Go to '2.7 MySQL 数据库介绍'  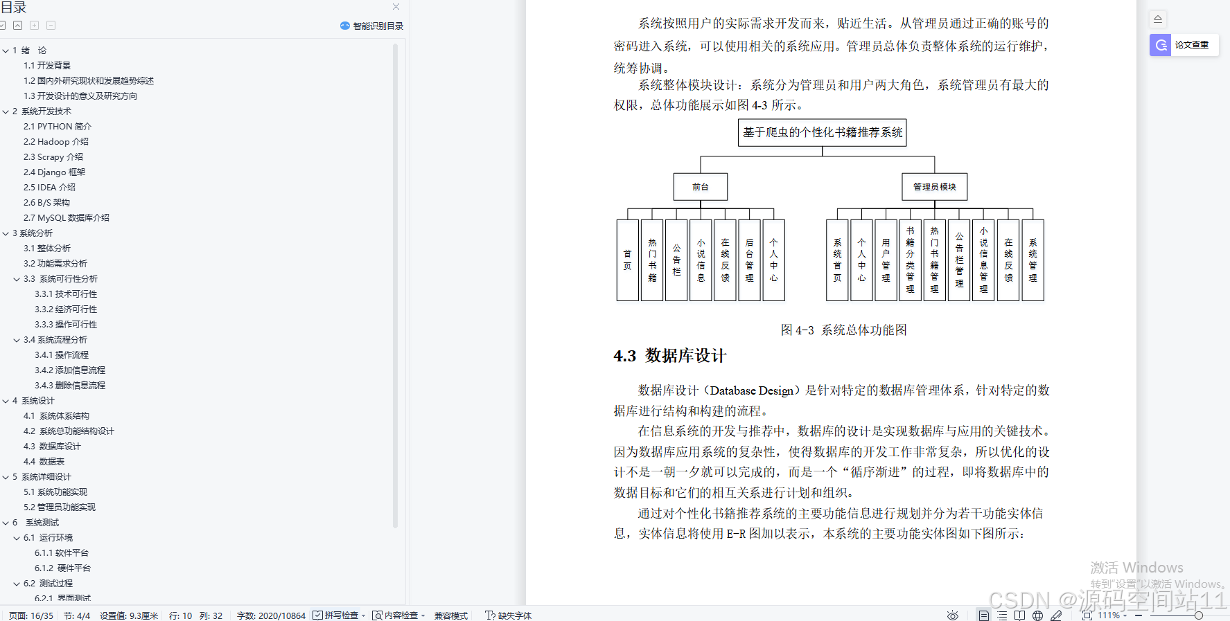(67, 218)
